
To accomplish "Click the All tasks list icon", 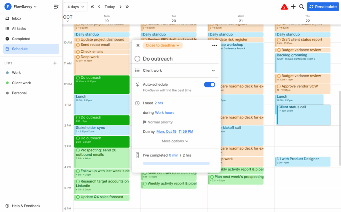I will coord(7,29).
